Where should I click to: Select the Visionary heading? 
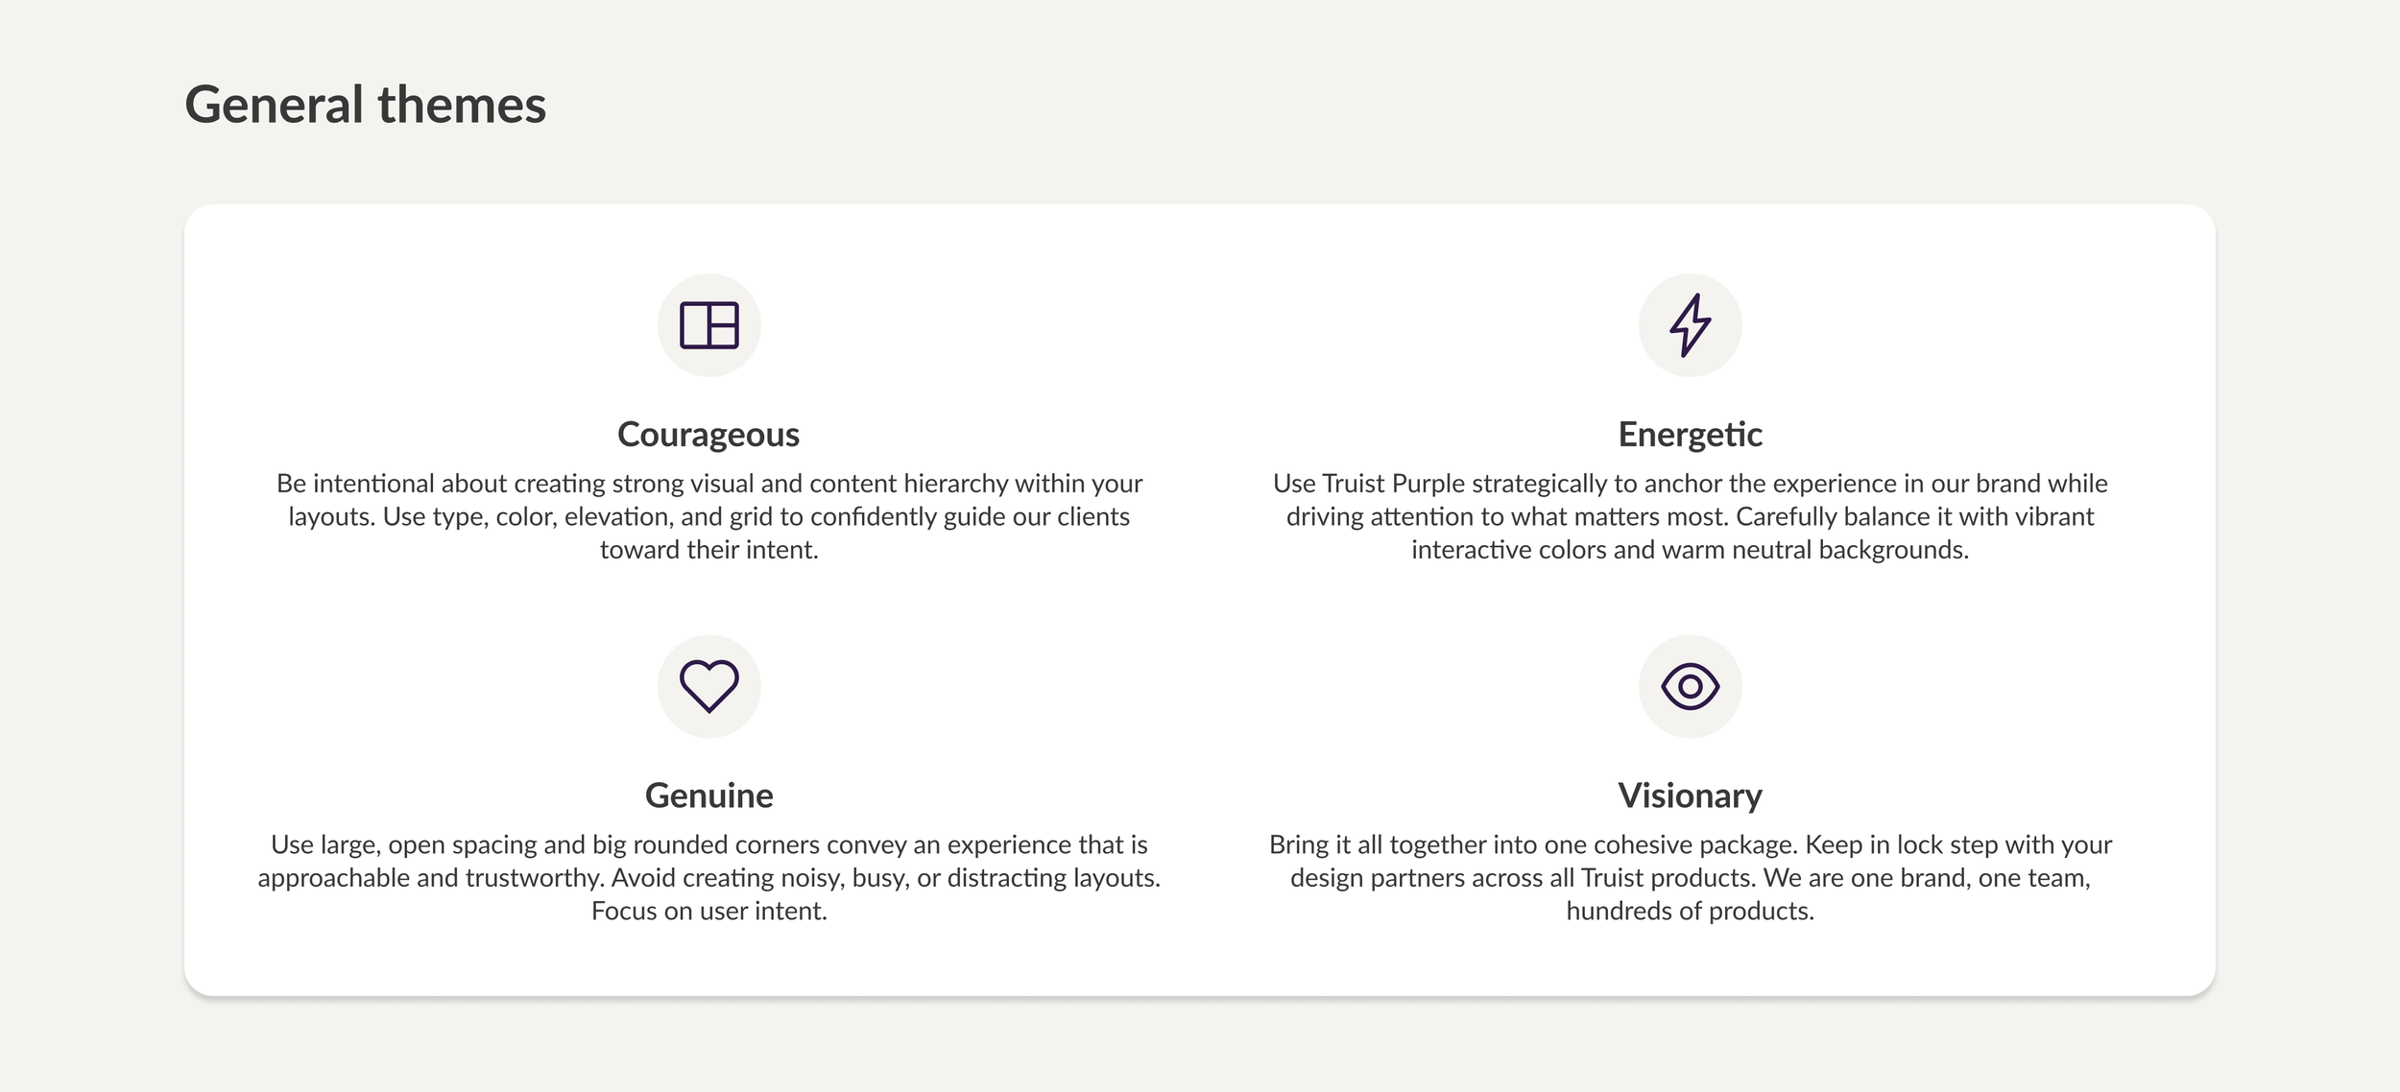coord(1690,795)
